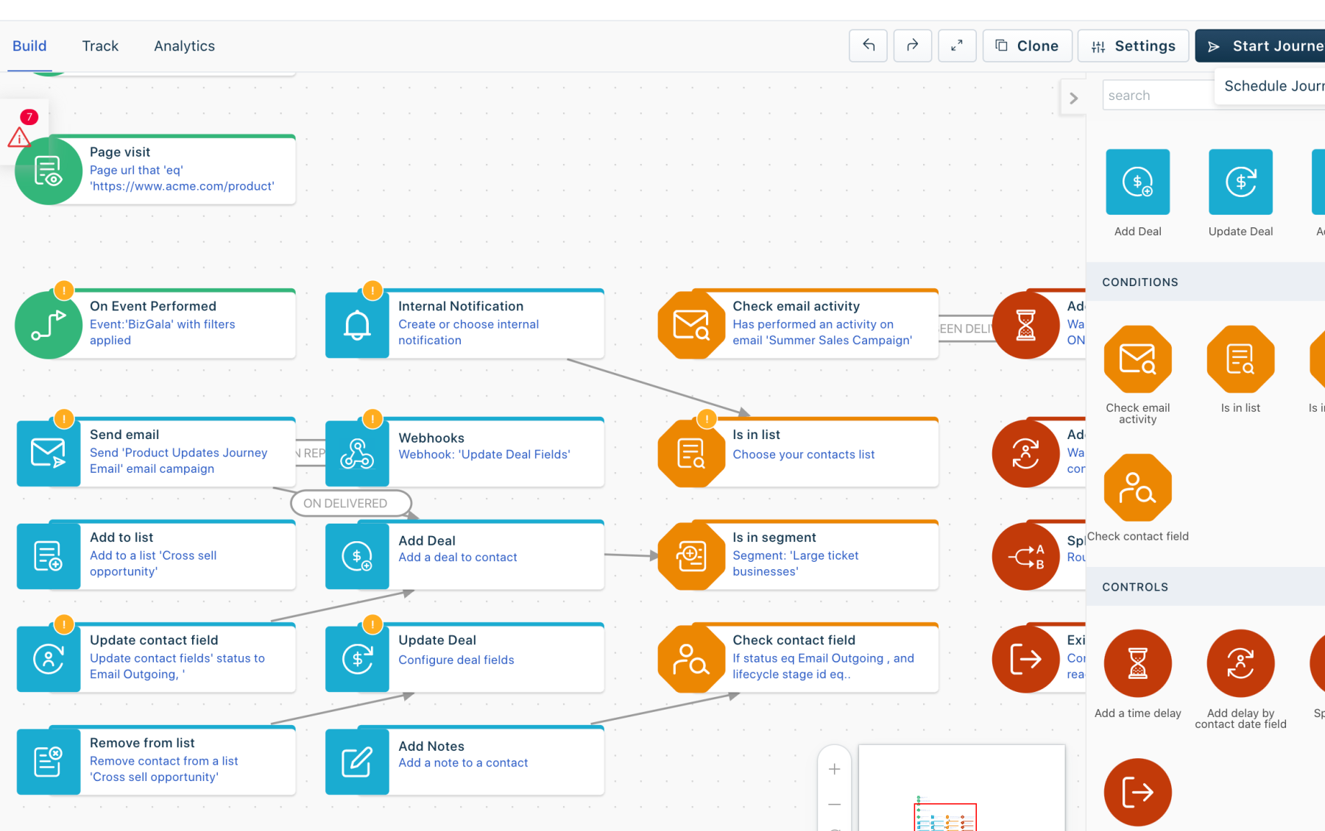Click 'Webhook: Update Deal Fields' text
This screenshot has width=1325, height=831.
pyautogui.click(x=484, y=454)
